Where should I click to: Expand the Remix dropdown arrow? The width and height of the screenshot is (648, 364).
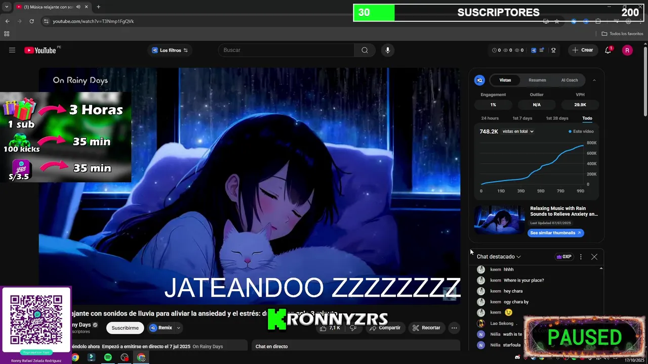(179, 328)
